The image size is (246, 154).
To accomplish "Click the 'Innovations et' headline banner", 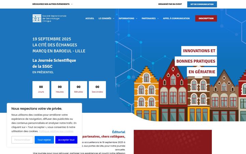I will click(199, 51).
